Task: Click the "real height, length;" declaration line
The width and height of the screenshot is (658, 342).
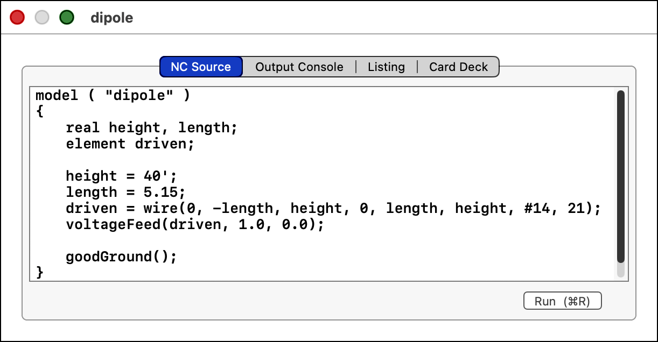Action: [151, 128]
